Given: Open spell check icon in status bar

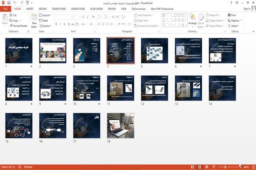Looking at the screenshot, I should pos(20,167).
